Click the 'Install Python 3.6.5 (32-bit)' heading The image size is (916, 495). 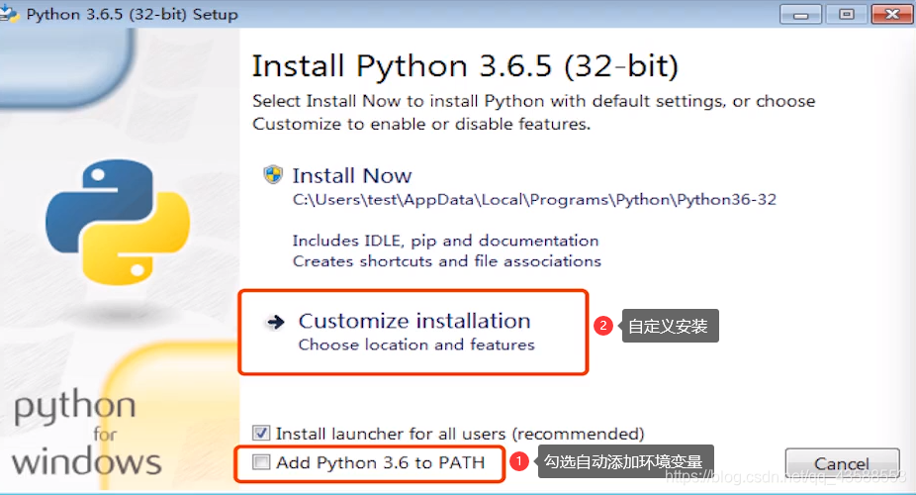point(465,65)
